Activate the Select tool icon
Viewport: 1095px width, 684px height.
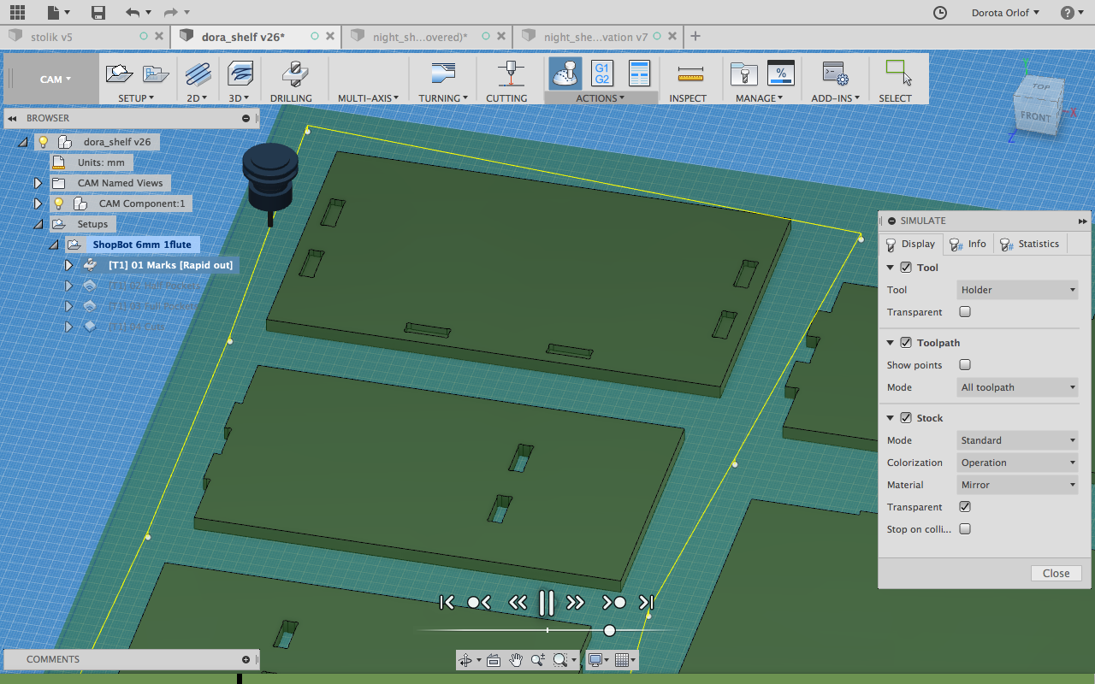(898, 74)
